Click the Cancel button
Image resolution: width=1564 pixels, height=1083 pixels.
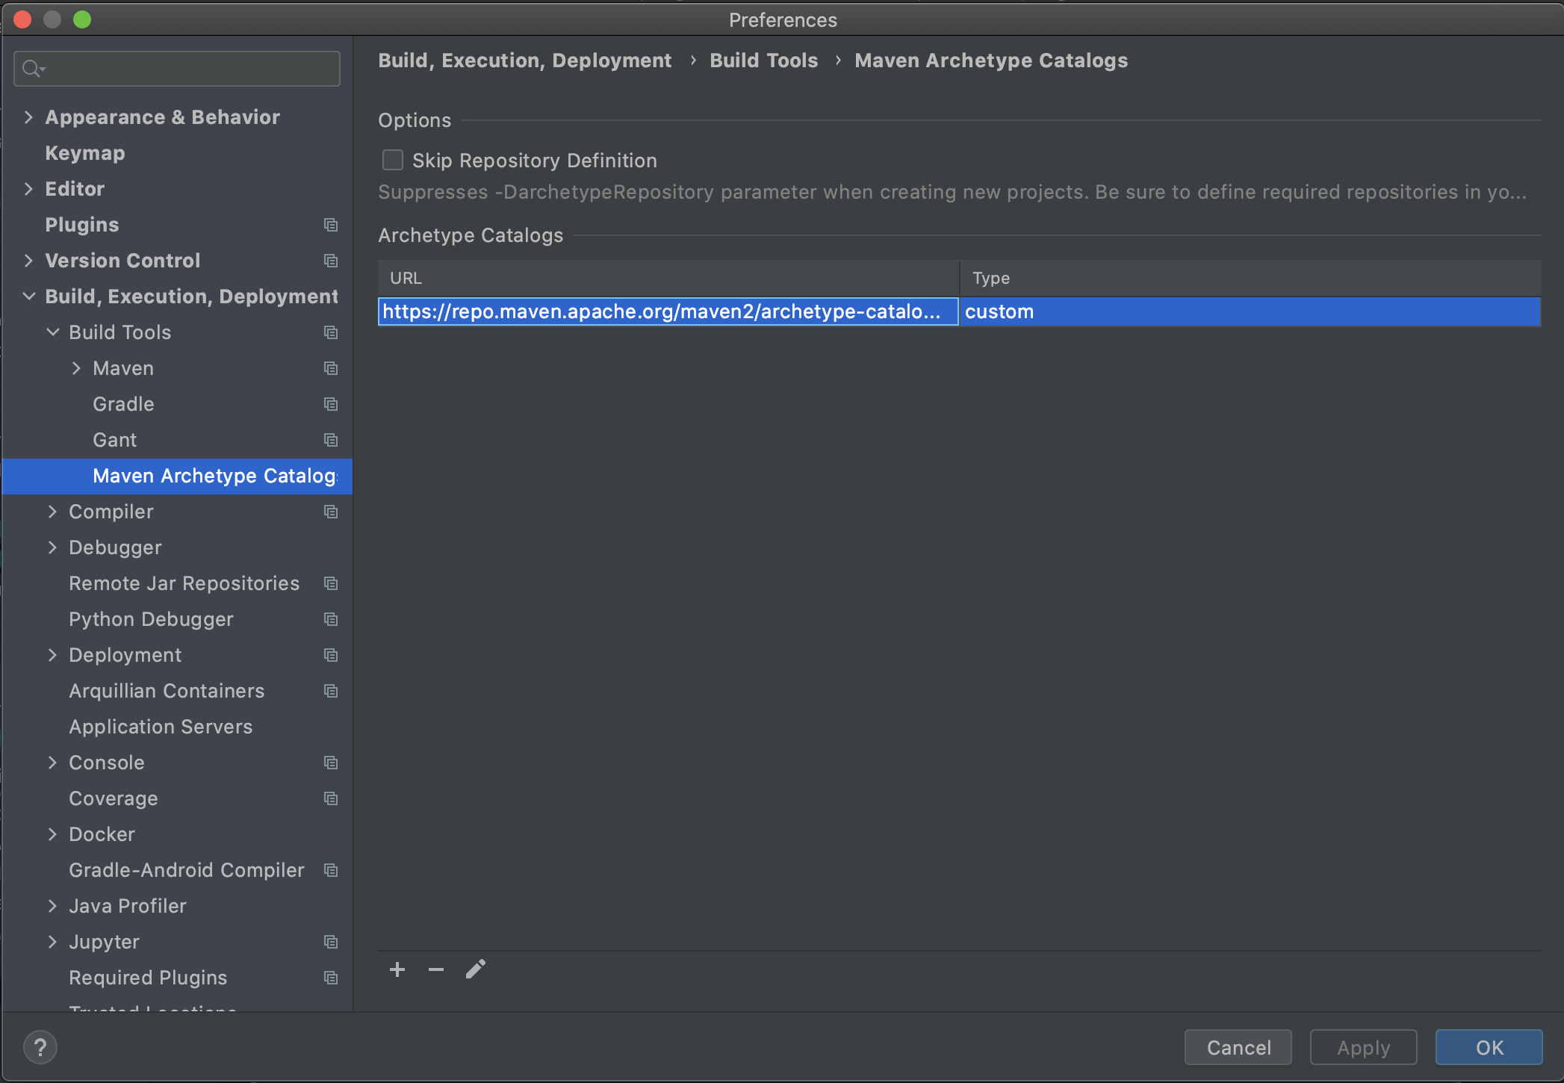point(1238,1047)
